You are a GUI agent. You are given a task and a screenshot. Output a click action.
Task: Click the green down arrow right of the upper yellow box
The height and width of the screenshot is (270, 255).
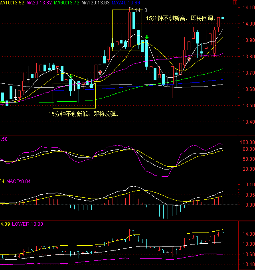[147, 37]
